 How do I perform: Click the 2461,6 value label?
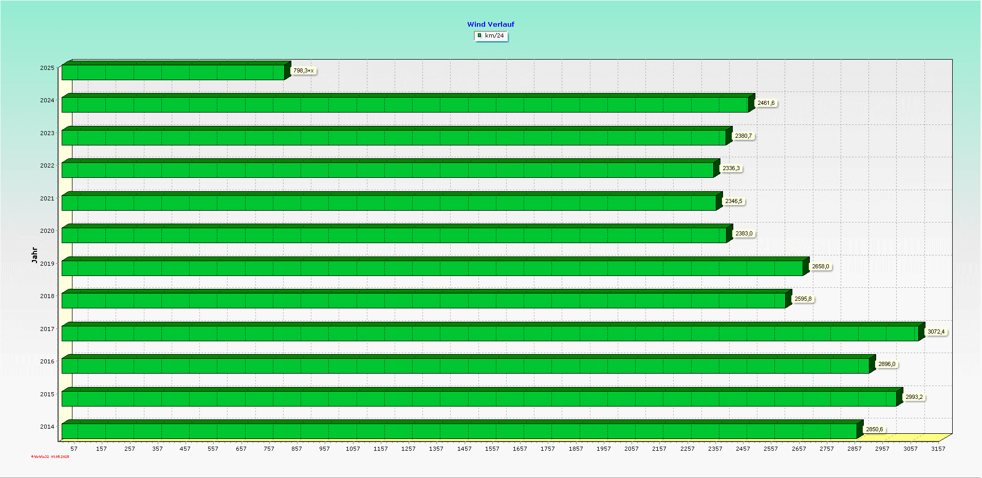tap(766, 103)
